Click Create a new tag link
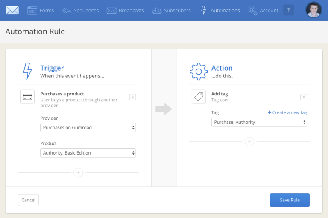 (287, 112)
